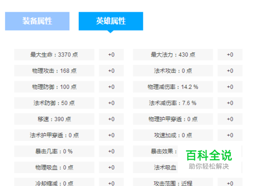Click the 物理护甲穿透：0 点 cell
The height and width of the screenshot is (186, 254).
[x=173, y=119]
